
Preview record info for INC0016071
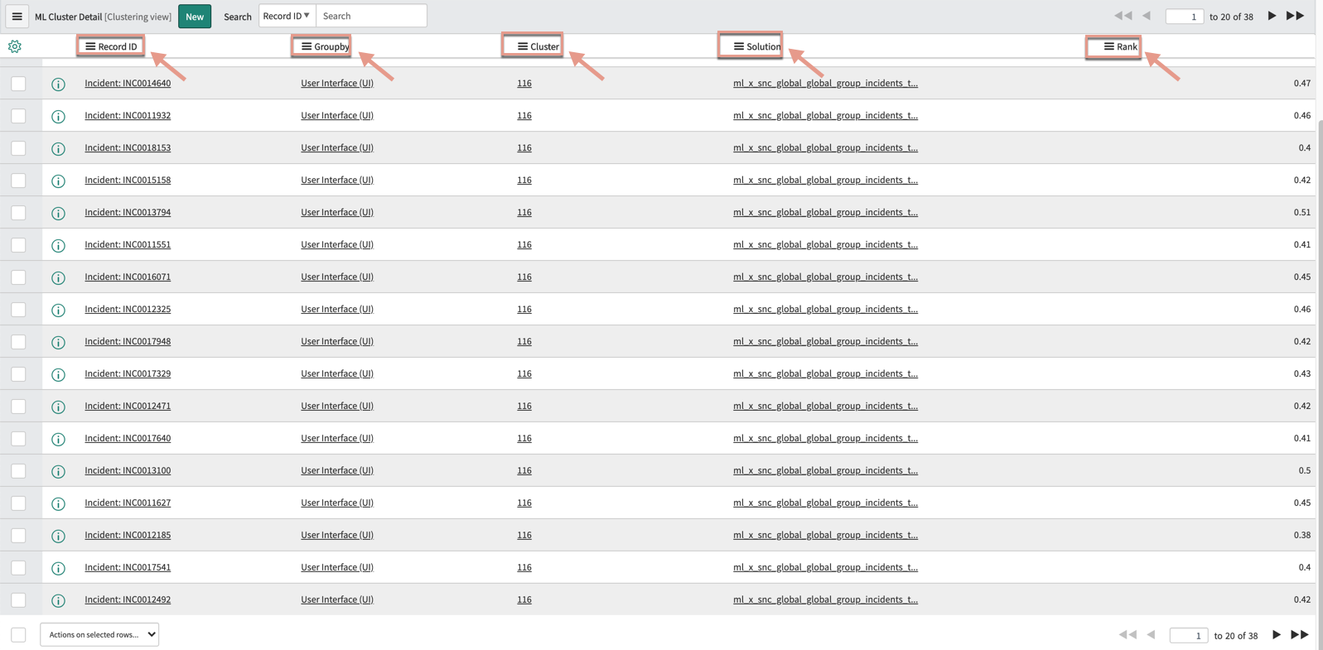(58, 277)
